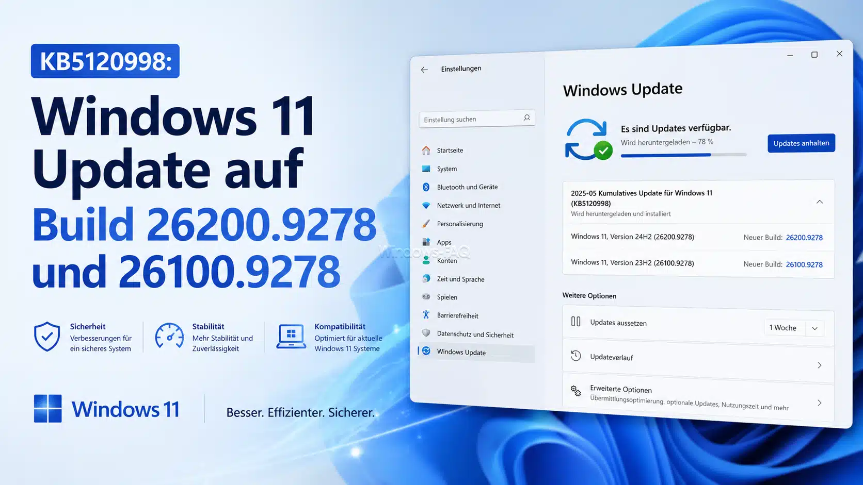
Task: Open Datenschutz und Sicherheit settings
Action: click(476, 335)
